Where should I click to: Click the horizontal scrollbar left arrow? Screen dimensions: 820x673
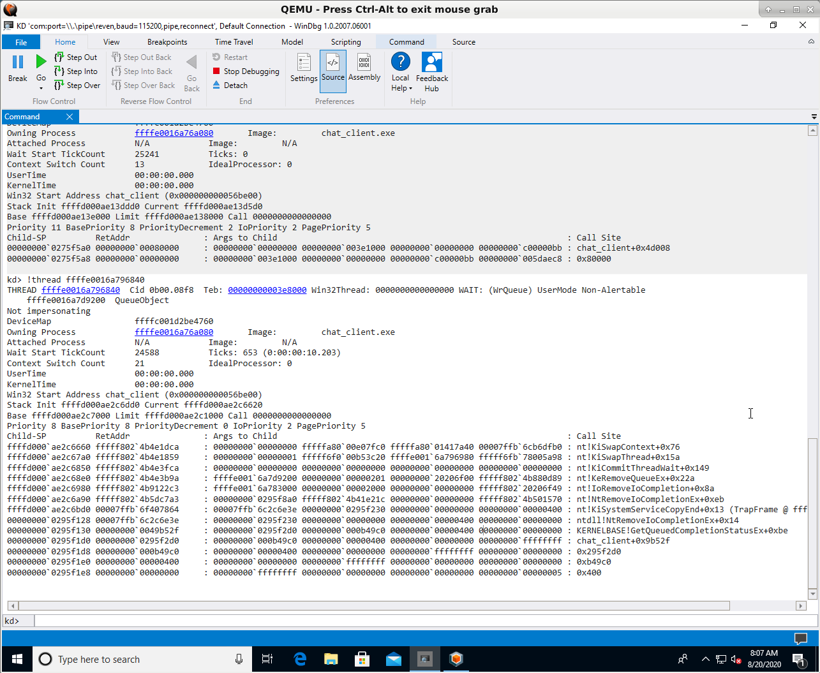[13, 605]
